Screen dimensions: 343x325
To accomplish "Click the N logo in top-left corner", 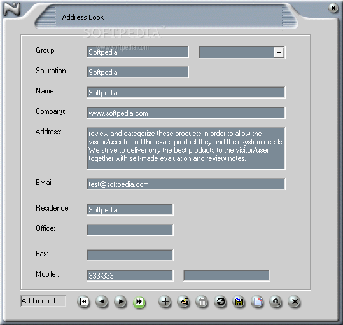I will pos(12,9).
